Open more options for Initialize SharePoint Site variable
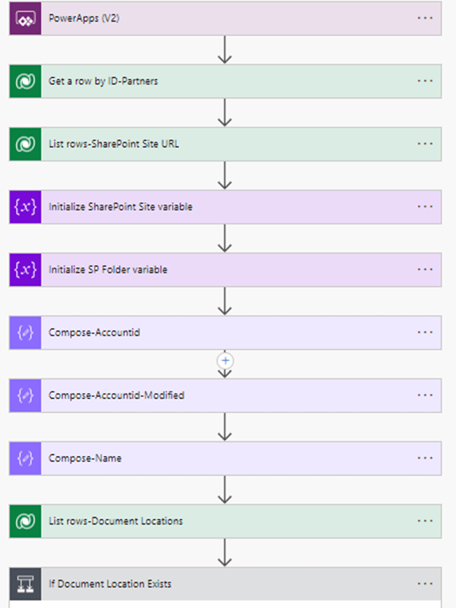Viewport: 456px width, 608px height. pyautogui.click(x=425, y=207)
